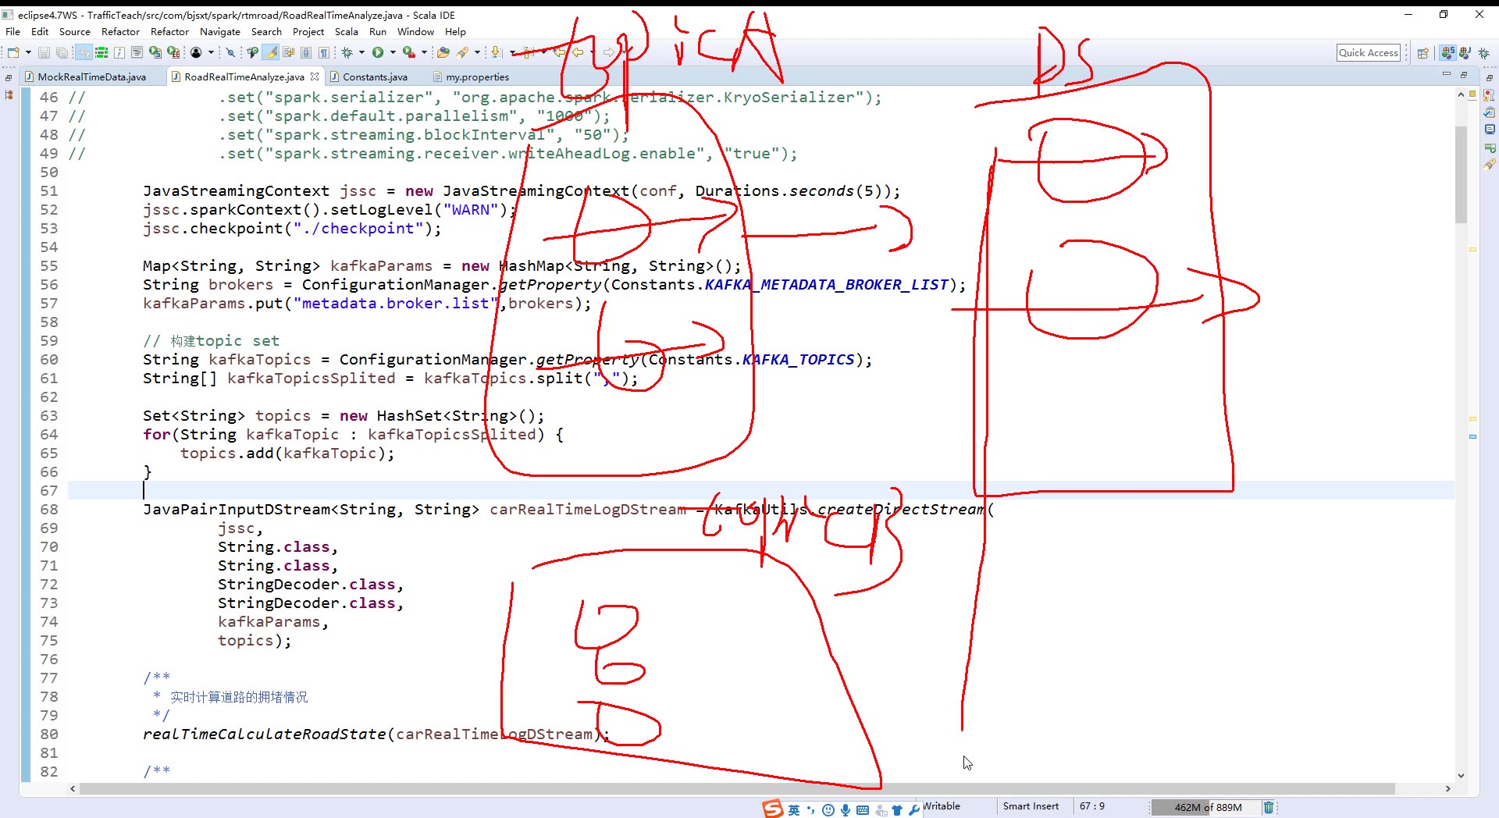The width and height of the screenshot is (1499, 818).
Task: Toggle Mark Occurrences highlighter button
Action: click(x=271, y=52)
